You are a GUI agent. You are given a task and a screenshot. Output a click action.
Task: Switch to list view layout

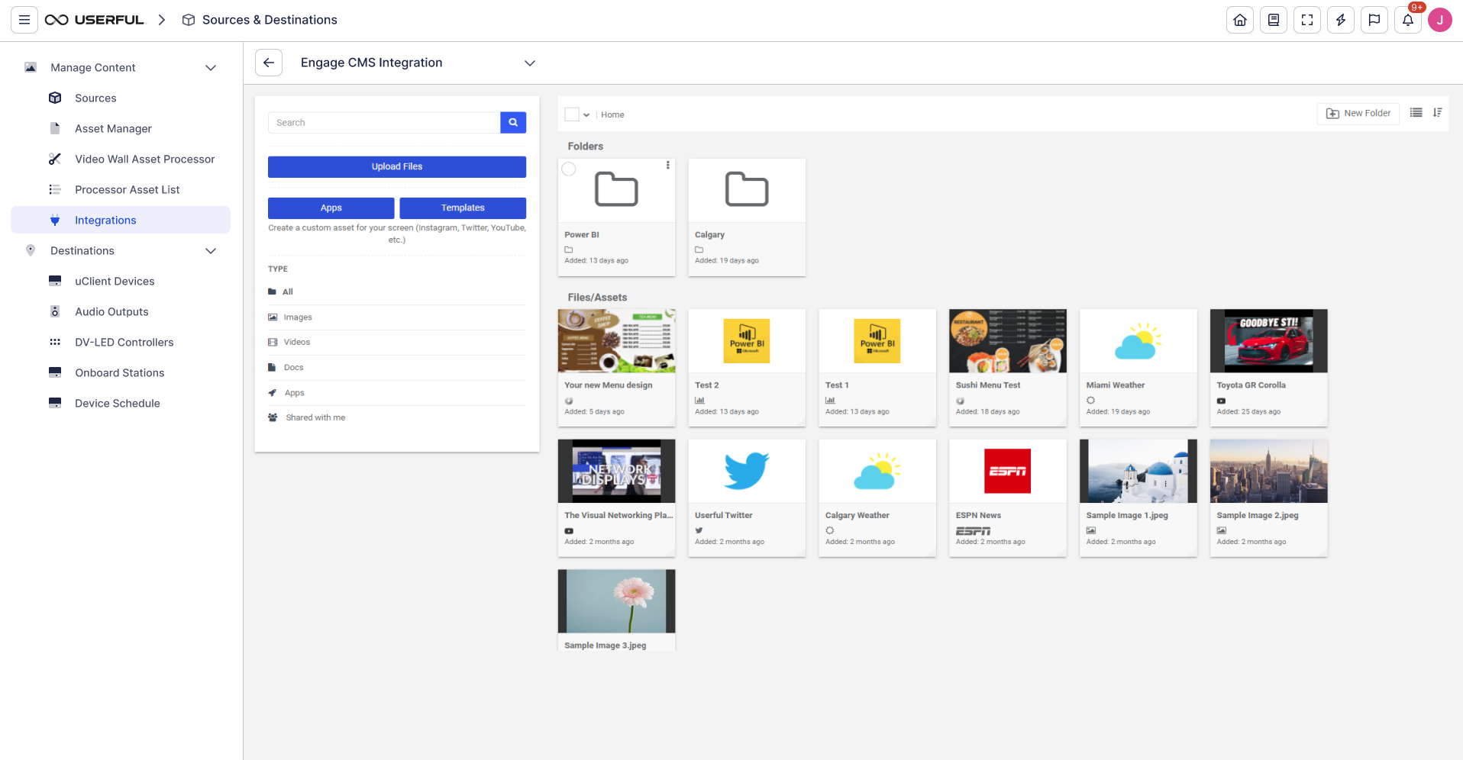coord(1416,112)
